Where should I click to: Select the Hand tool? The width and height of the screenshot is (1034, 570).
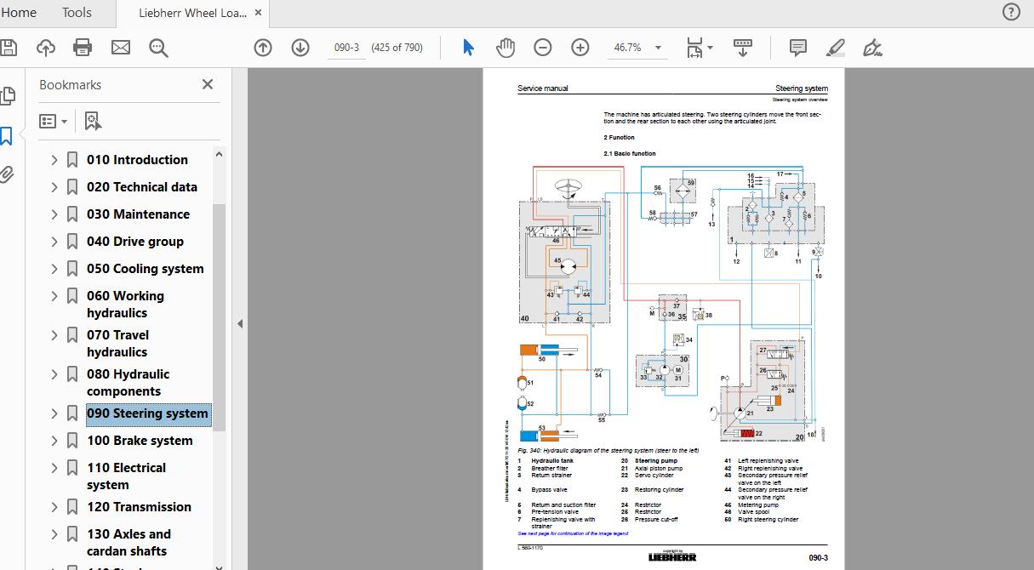coord(506,48)
